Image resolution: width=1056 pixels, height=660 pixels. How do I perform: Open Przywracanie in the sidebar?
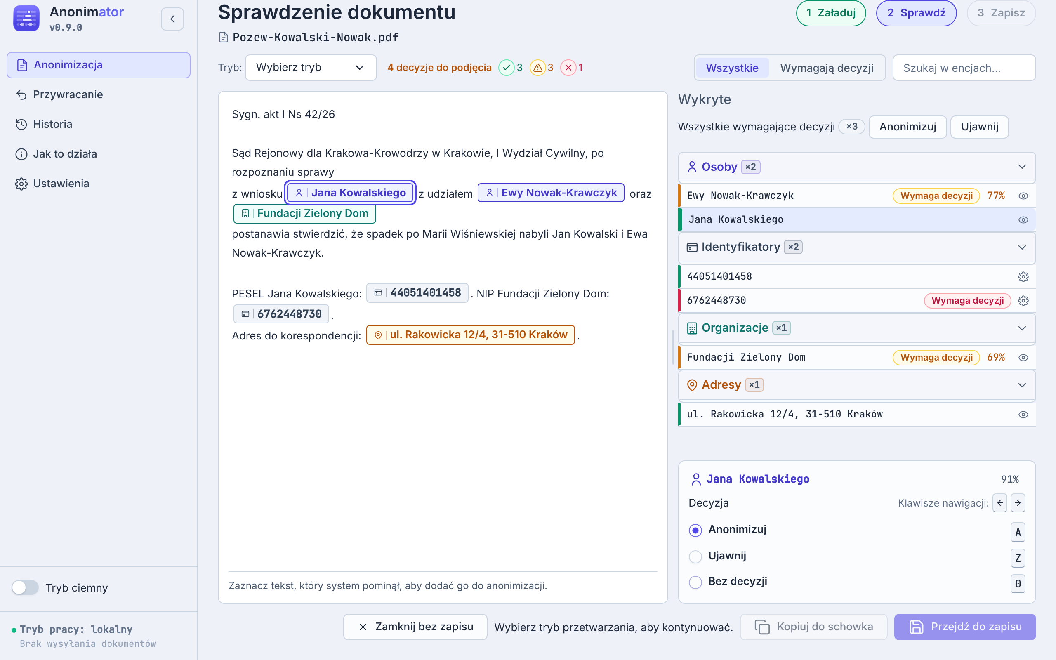pos(99,95)
